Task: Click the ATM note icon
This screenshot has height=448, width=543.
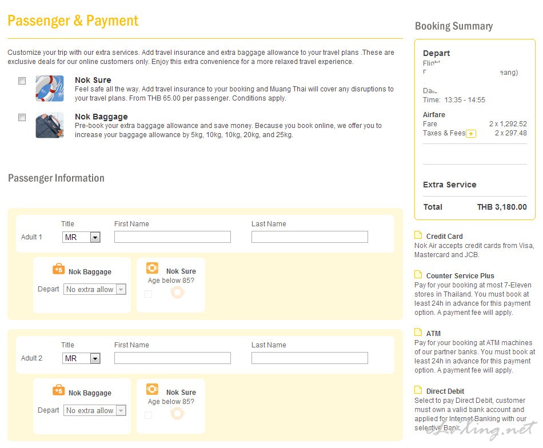Action: (x=418, y=333)
